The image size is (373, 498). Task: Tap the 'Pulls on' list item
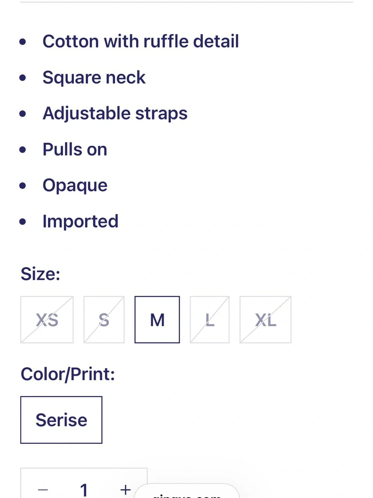click(75, 149)
